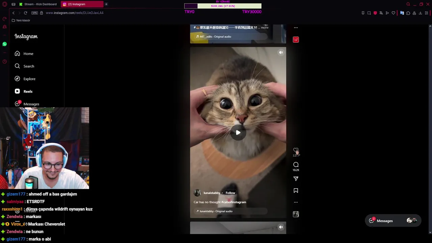This screenshot has width=432, height=243.
Task: Click the 'Markası Cheverolet' chat message
Action: pos(47,224)
